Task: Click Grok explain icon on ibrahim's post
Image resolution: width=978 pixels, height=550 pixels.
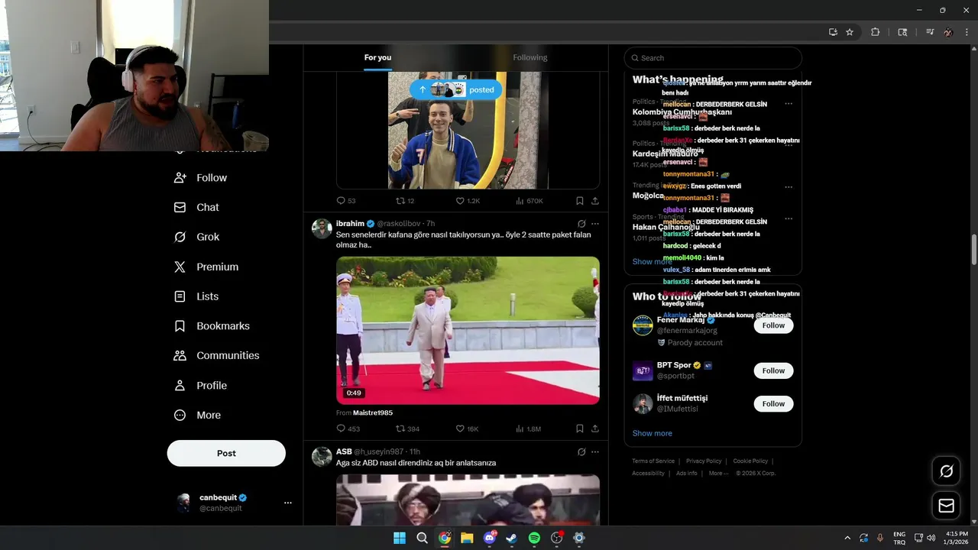Action: click(x=581, y=224)
